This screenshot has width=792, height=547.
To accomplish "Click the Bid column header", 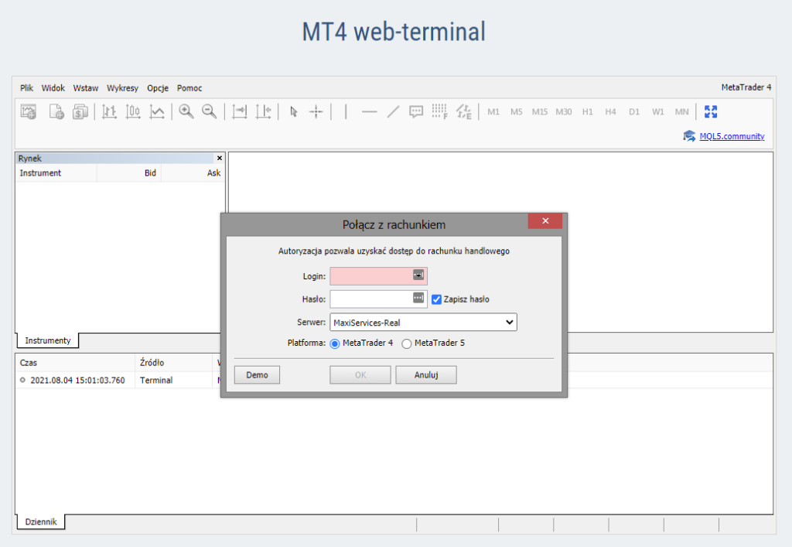I will click(129, 173).
